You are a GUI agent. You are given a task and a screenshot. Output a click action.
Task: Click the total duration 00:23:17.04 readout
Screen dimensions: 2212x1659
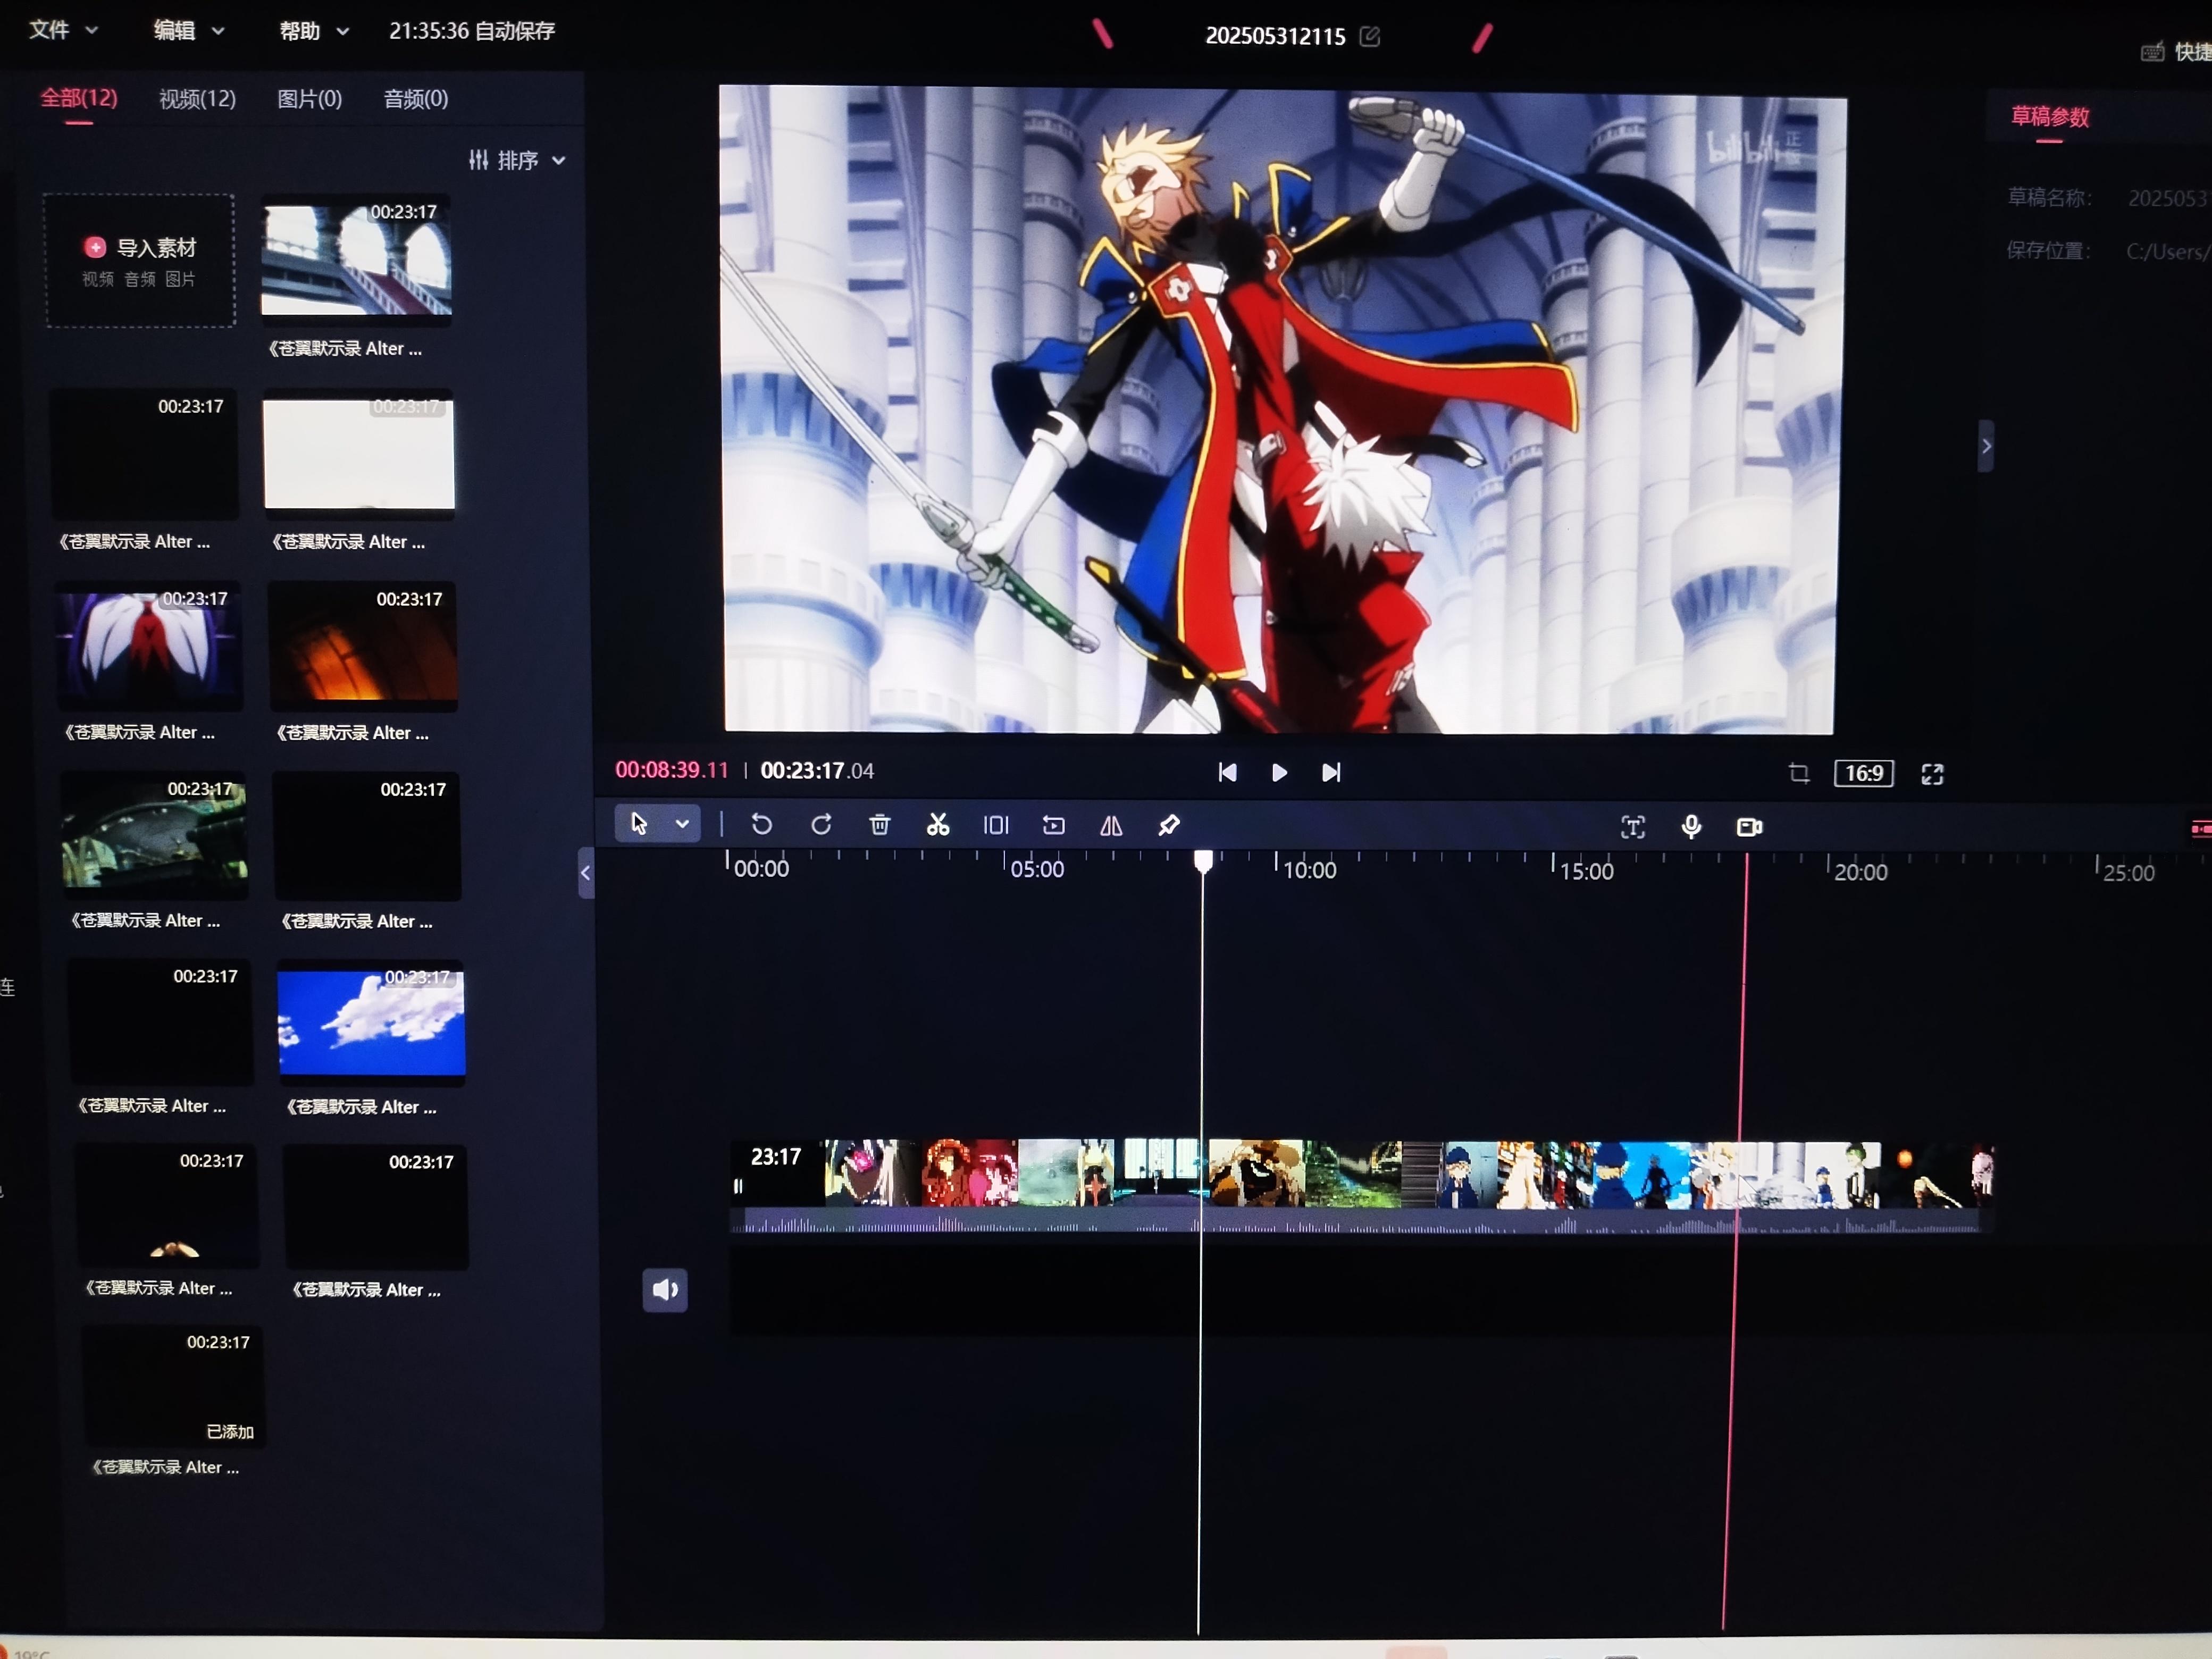(x=817, y=771)
